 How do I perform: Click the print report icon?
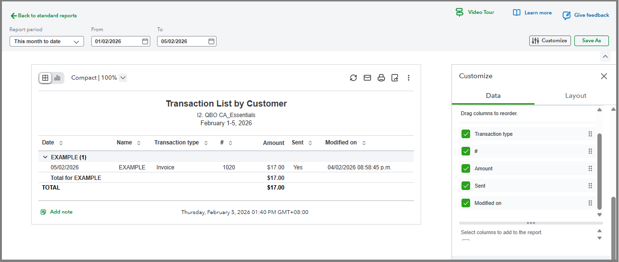(381, 78)
